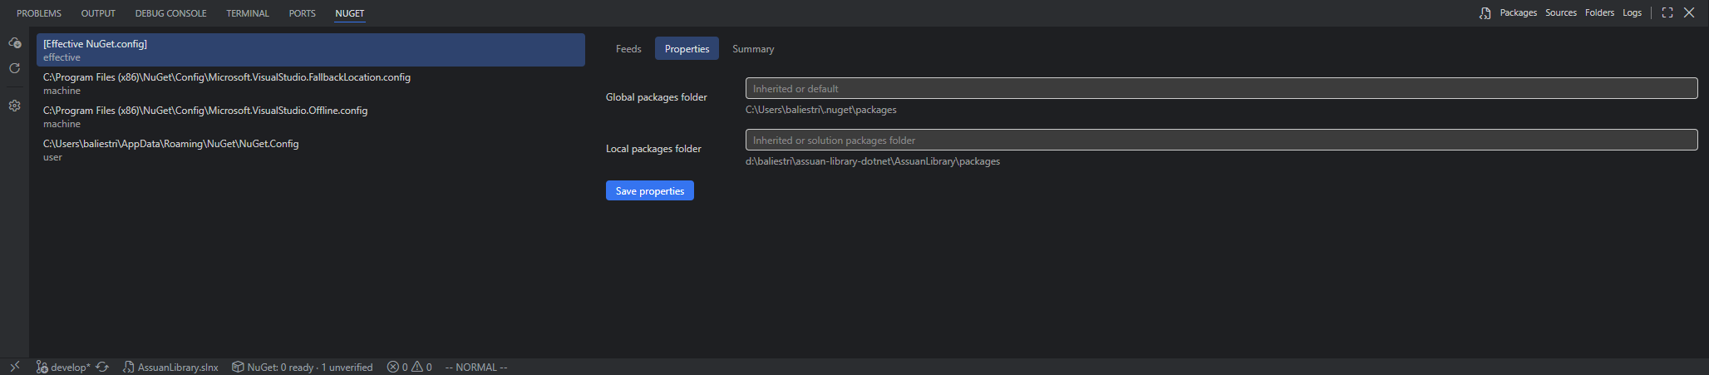Image resolution: width=1709 pixels, height=375 pixels.
Task: Open the Packages view
Action: click(x=1518, y=13)
